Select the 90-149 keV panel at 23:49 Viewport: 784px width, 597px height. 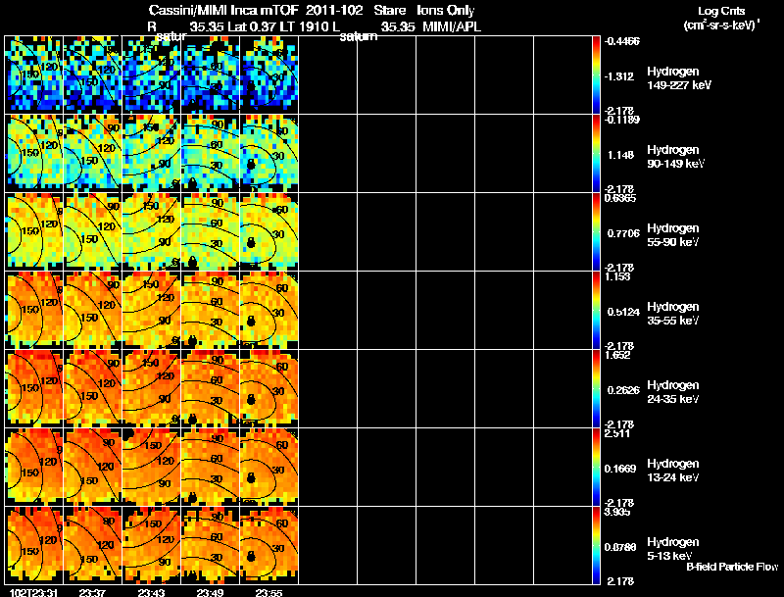click(210, 153)
